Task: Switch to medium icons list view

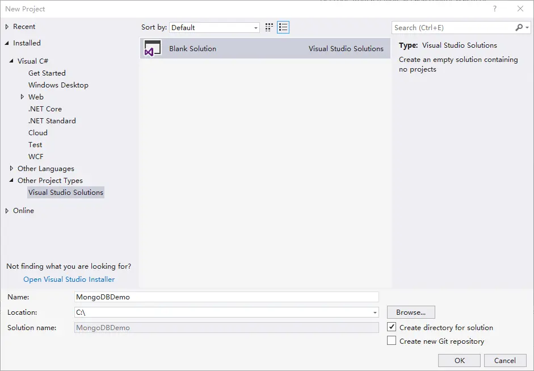Action: click(x=283, y=27)
